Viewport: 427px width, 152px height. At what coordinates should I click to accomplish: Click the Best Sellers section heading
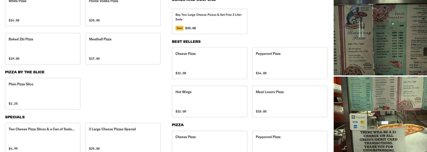(186, 42)
